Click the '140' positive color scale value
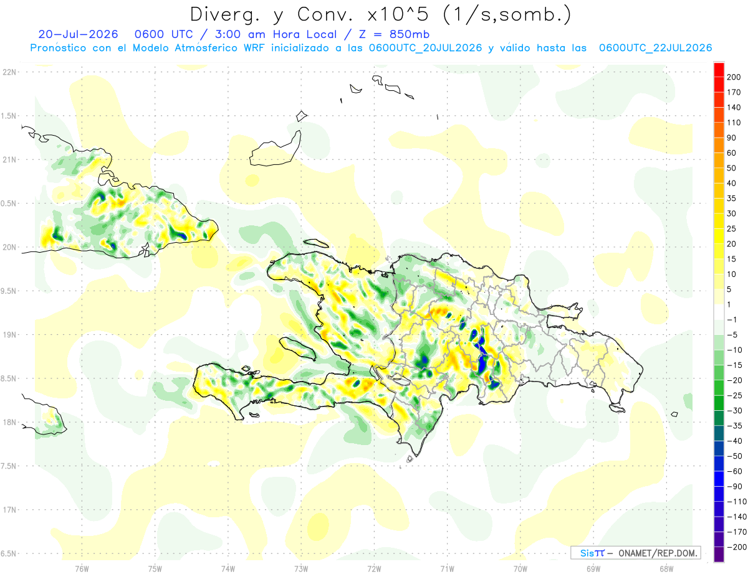 point(733,107)
